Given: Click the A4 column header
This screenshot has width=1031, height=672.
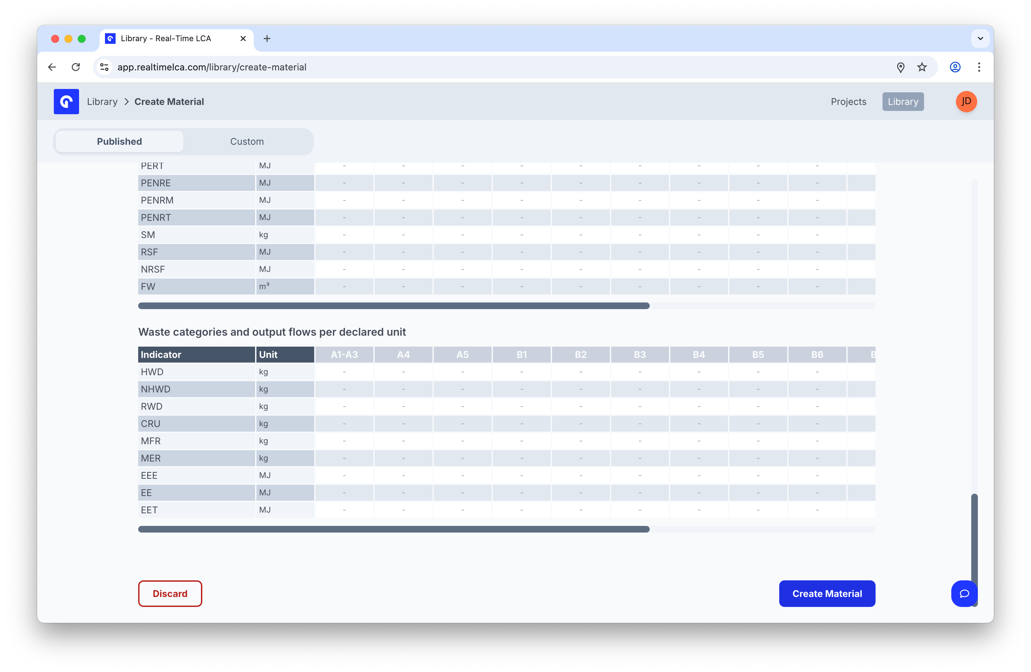Looking at the screenshot, I should click(403, 355).
